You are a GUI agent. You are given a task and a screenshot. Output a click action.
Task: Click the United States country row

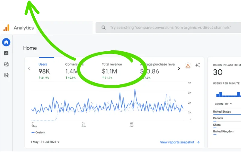click(222, 112)
